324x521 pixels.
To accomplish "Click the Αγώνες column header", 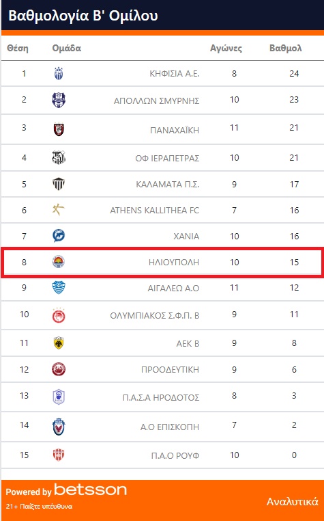I will pyautogui.click(x=226, y=49).
